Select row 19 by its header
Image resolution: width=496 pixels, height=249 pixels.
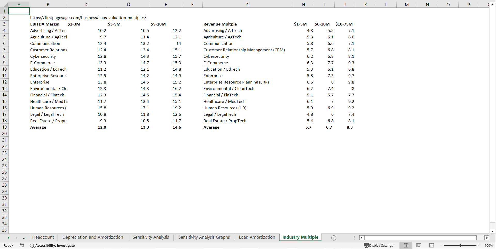tap(4, 127)
